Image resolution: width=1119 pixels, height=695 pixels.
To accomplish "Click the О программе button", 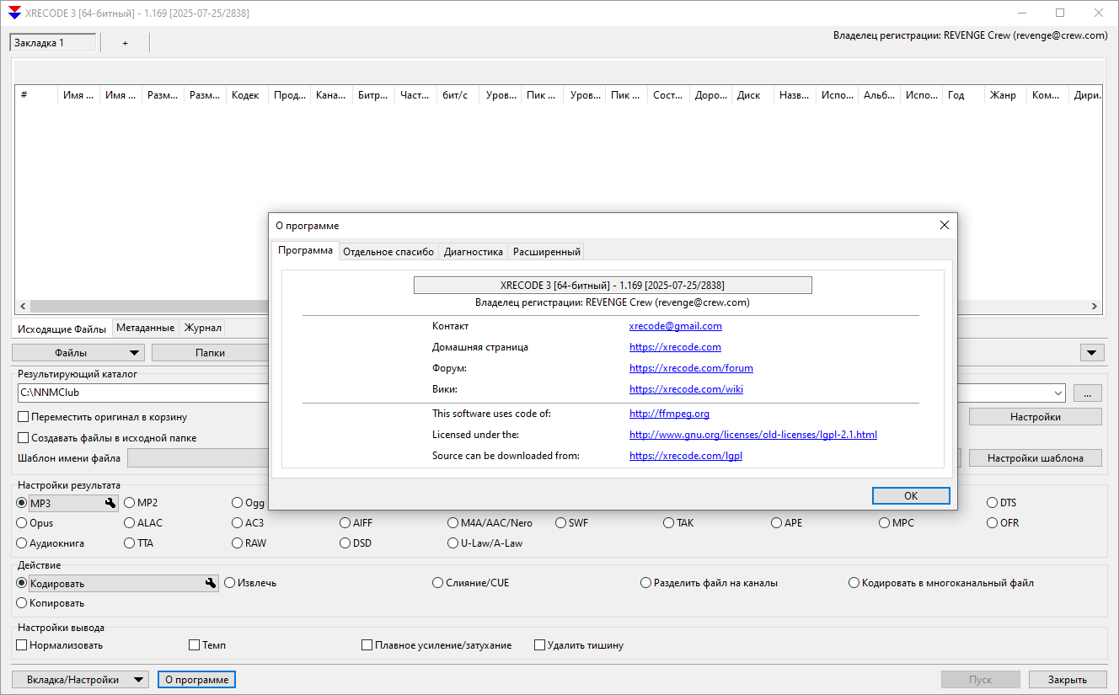I will (196, 680).
